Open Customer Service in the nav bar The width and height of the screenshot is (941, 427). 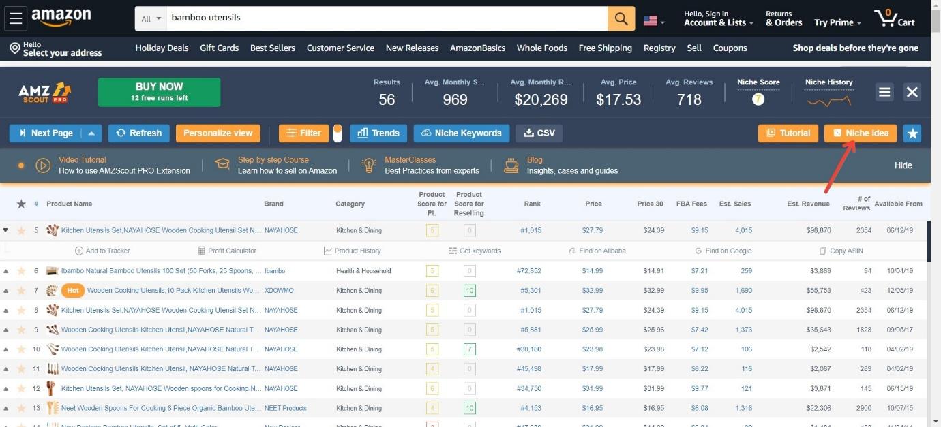click(340, 48)
